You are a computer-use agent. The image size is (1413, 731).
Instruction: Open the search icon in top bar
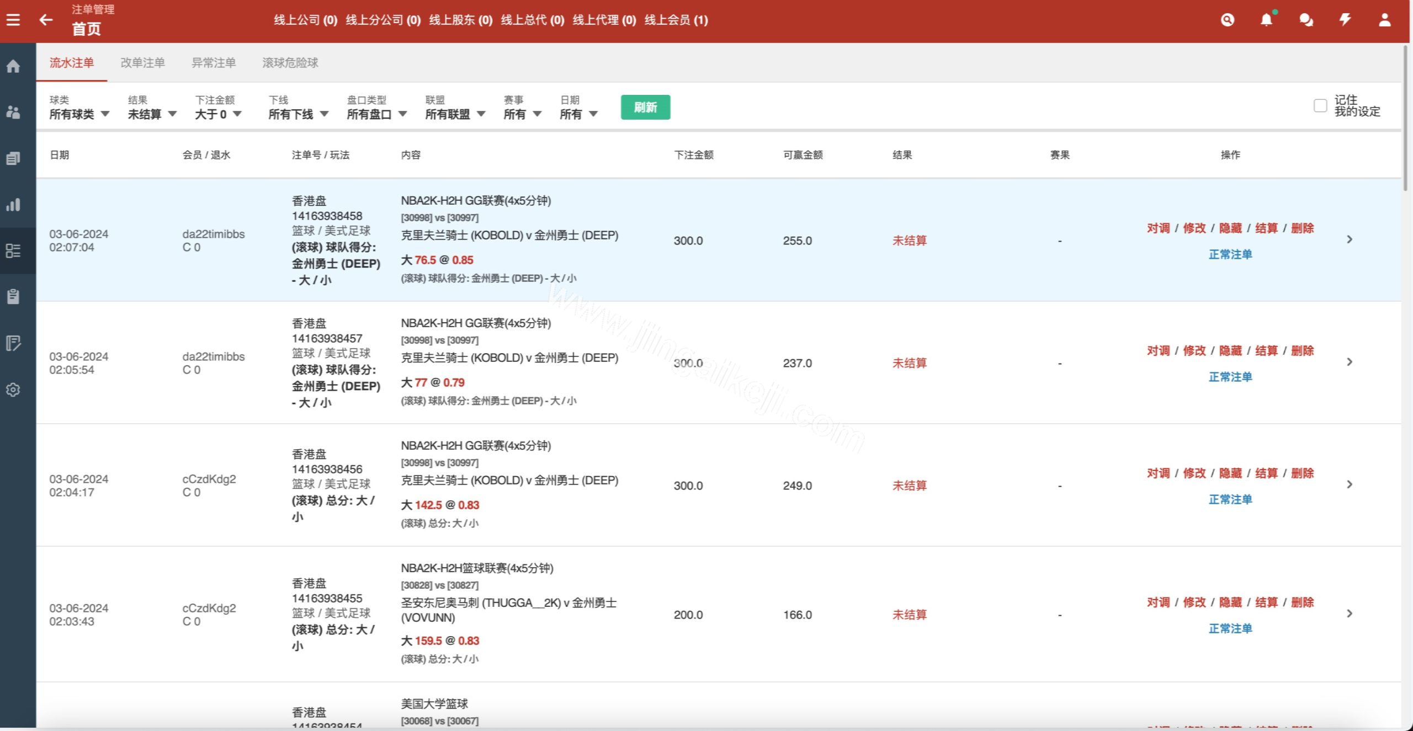click(1228, 19)
